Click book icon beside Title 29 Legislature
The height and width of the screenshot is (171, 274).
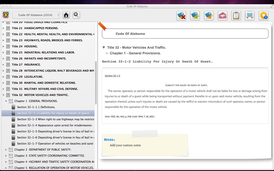(8, 77)
